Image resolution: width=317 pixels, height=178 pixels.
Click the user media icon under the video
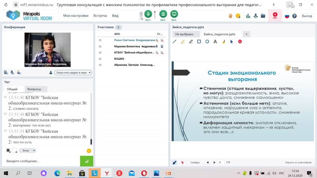[x=19, y=72]
